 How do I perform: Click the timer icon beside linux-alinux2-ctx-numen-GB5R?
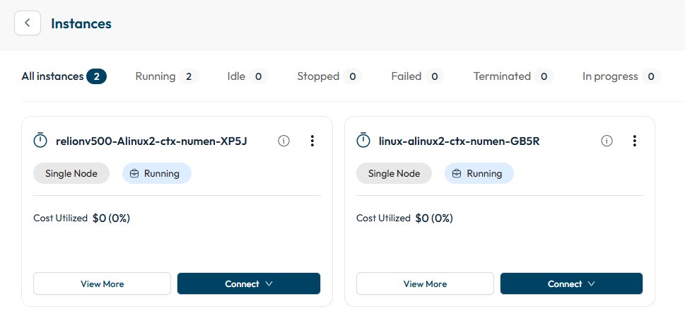pyautogui.click(x=363, y=140)
